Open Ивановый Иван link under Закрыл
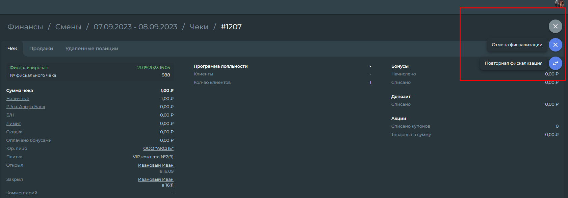The height and width of the screenshot is (198, 568). (156, 179)
